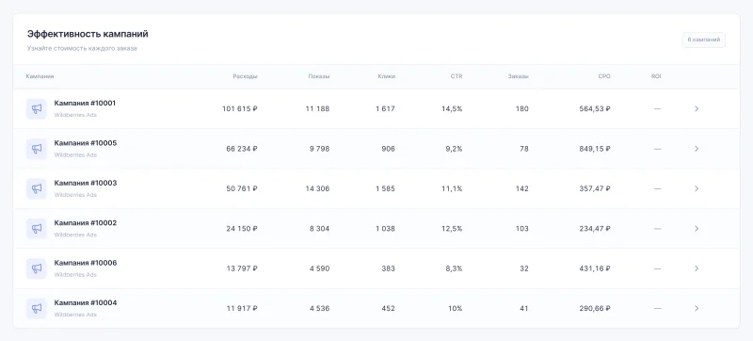The height and width of the screenshot is (341, 753).
Task: Select clicks value '1 617'
Action: click(385, 109)
